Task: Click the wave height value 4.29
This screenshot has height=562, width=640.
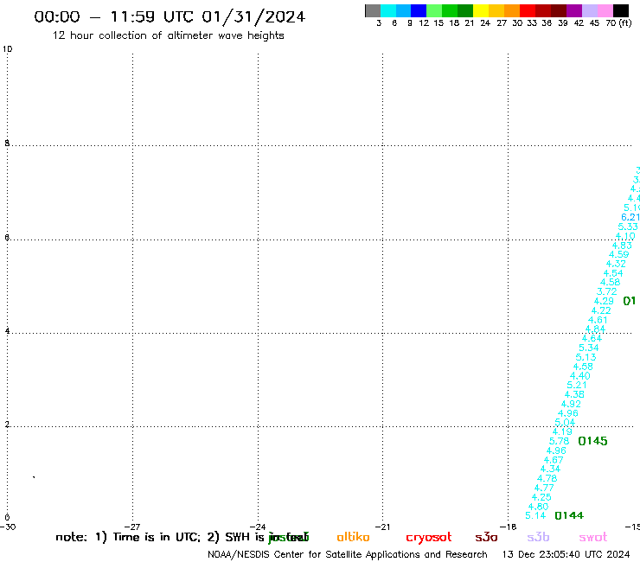Action: tap(604, 302)
